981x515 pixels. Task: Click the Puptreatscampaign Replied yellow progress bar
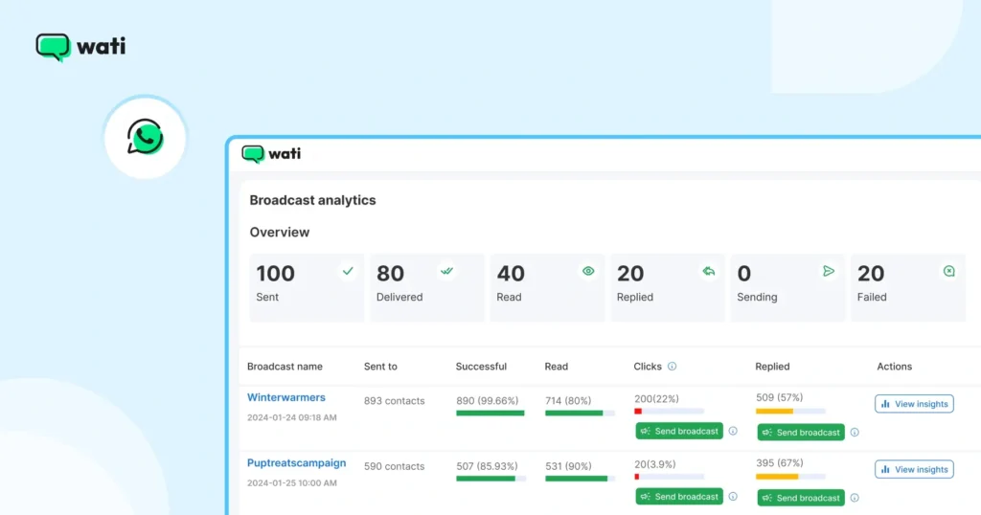790,477
